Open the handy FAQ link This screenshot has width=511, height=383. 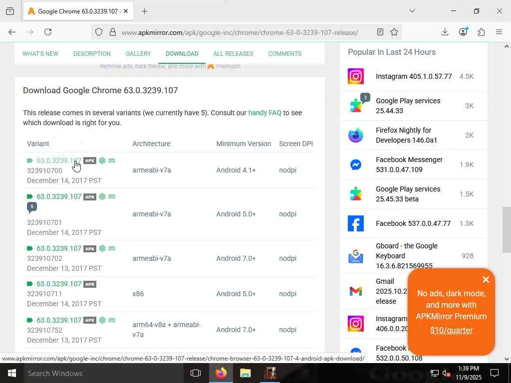point(264,113)
